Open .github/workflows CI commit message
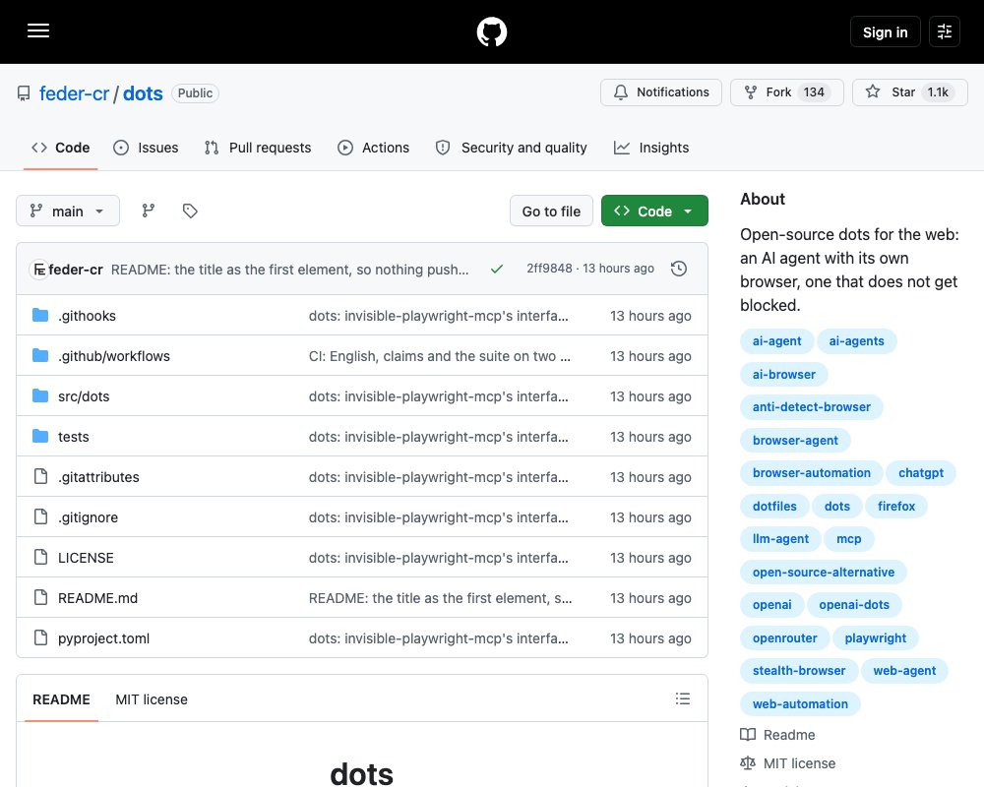Viewport: 984px width, 787px height. click(439, 356)
